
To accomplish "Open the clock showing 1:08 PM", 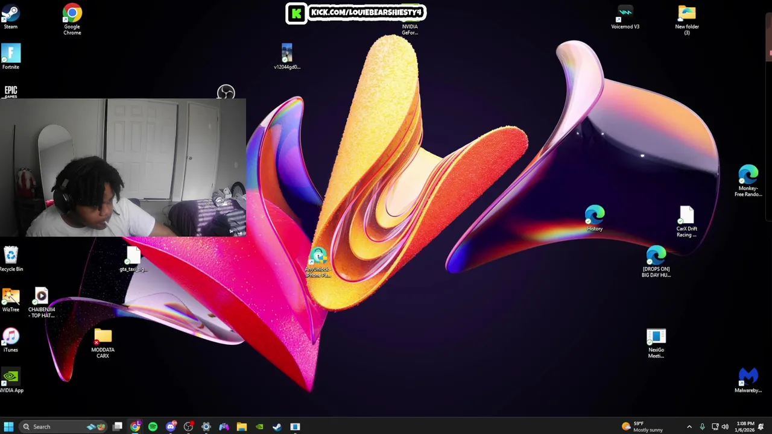I will click(745, 427).
